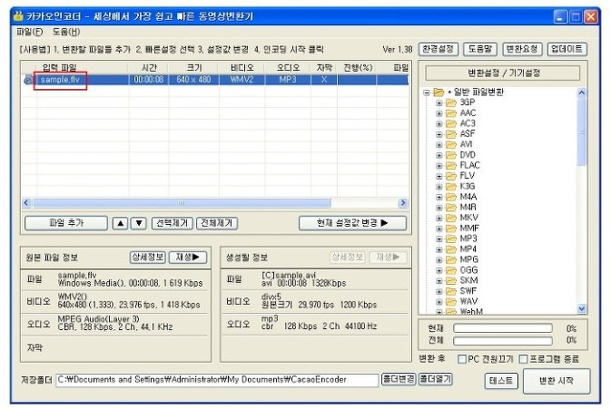Click the 3GP folder icon
The width and height of the screenshot is (611, 419).
pos(451,102)
